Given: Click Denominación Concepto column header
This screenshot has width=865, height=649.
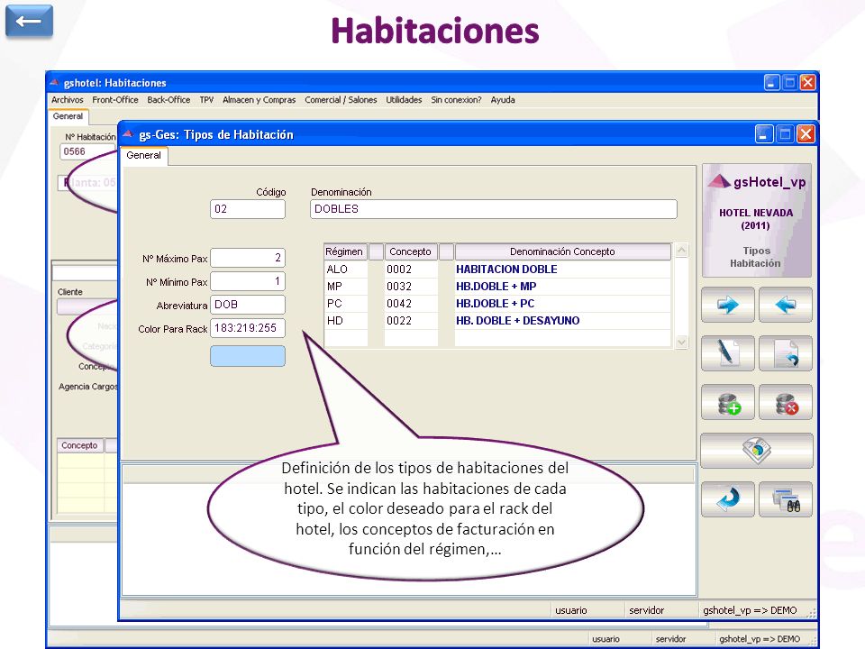Looking at the screenshot, I should coord(562,251).
